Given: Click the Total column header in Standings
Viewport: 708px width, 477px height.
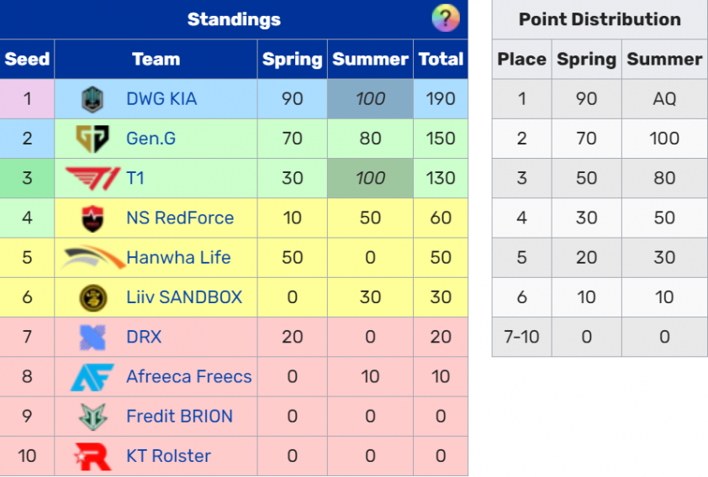Looking at the screenshot, I should pos(441,59).
